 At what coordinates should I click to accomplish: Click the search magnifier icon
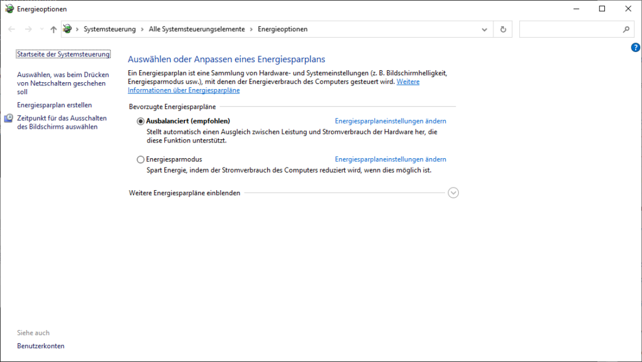[x=626, y=29]
